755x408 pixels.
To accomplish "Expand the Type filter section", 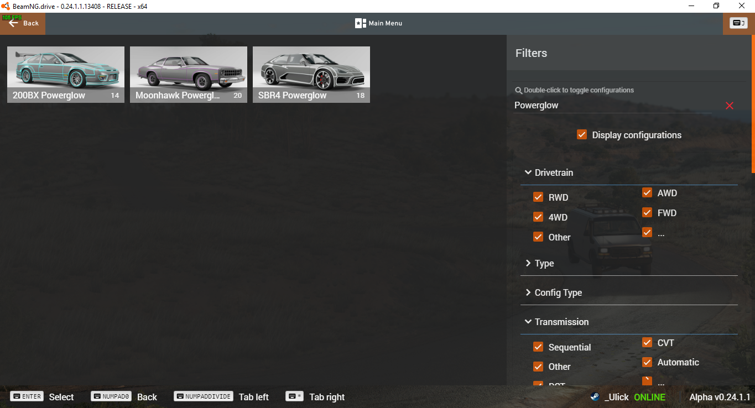I will pyautogui.click(x=629, y=263).
